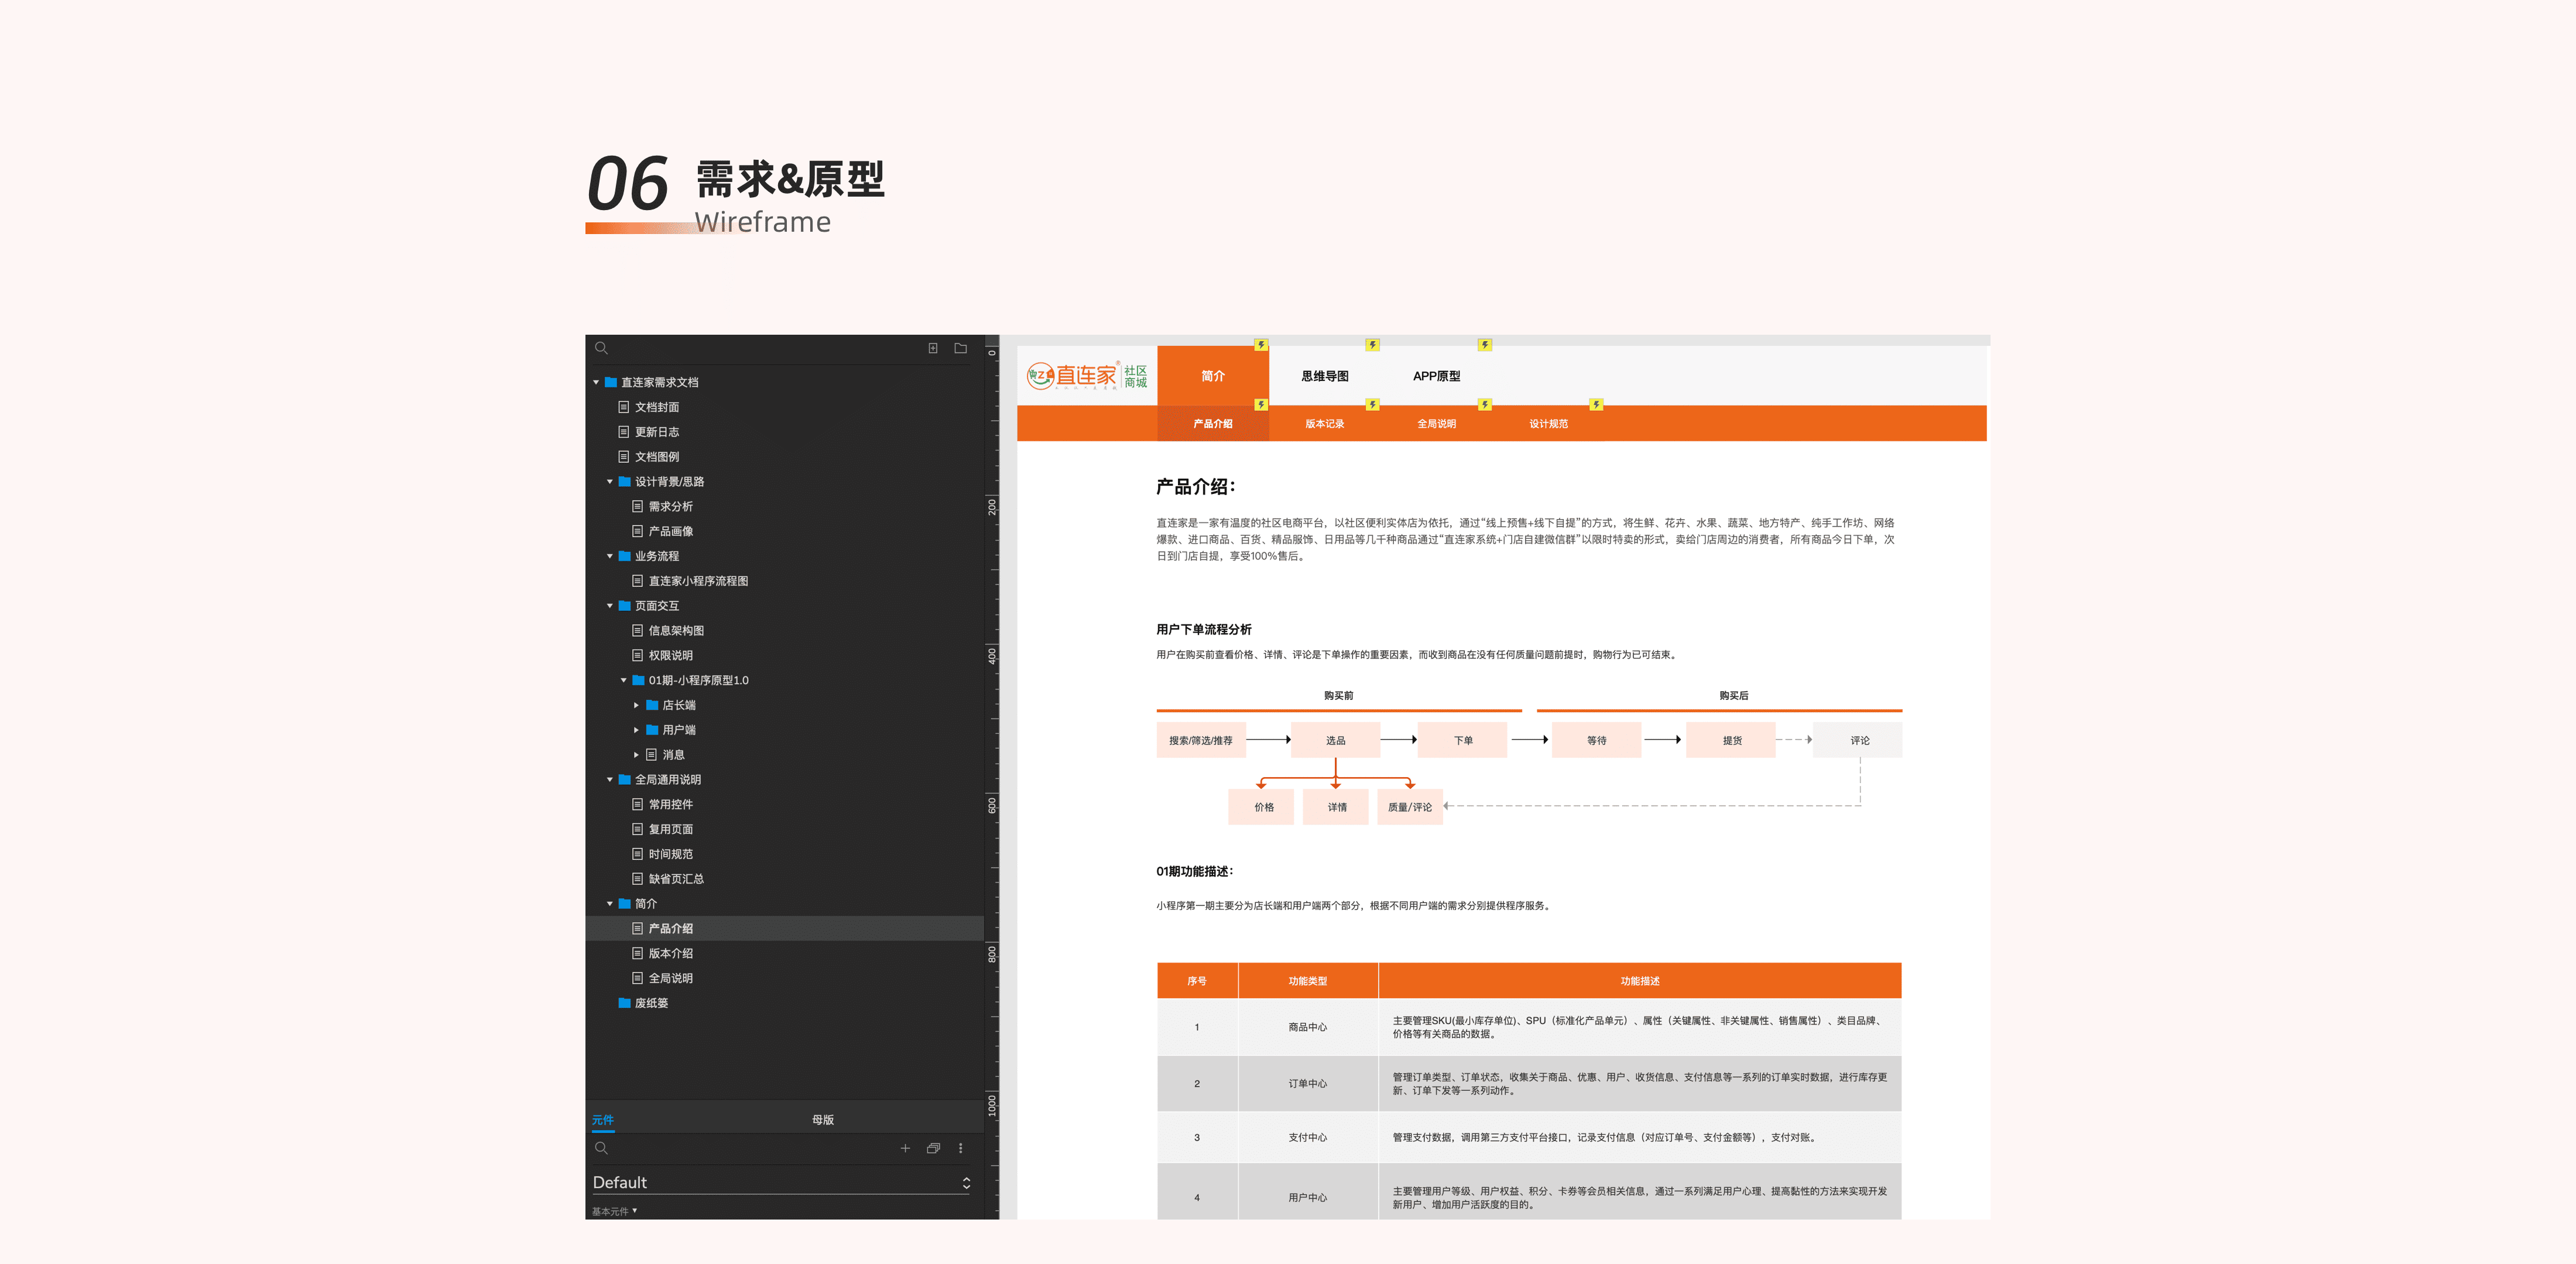Select the 需求分析 page in tree
Screen dimensions: 2576x1264
(670, 507)
